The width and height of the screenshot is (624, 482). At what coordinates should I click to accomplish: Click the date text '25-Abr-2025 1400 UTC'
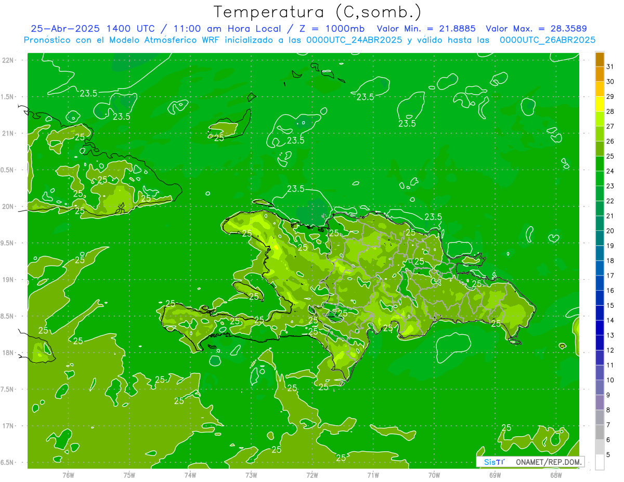pyautogui.click(x=92, y=29)
